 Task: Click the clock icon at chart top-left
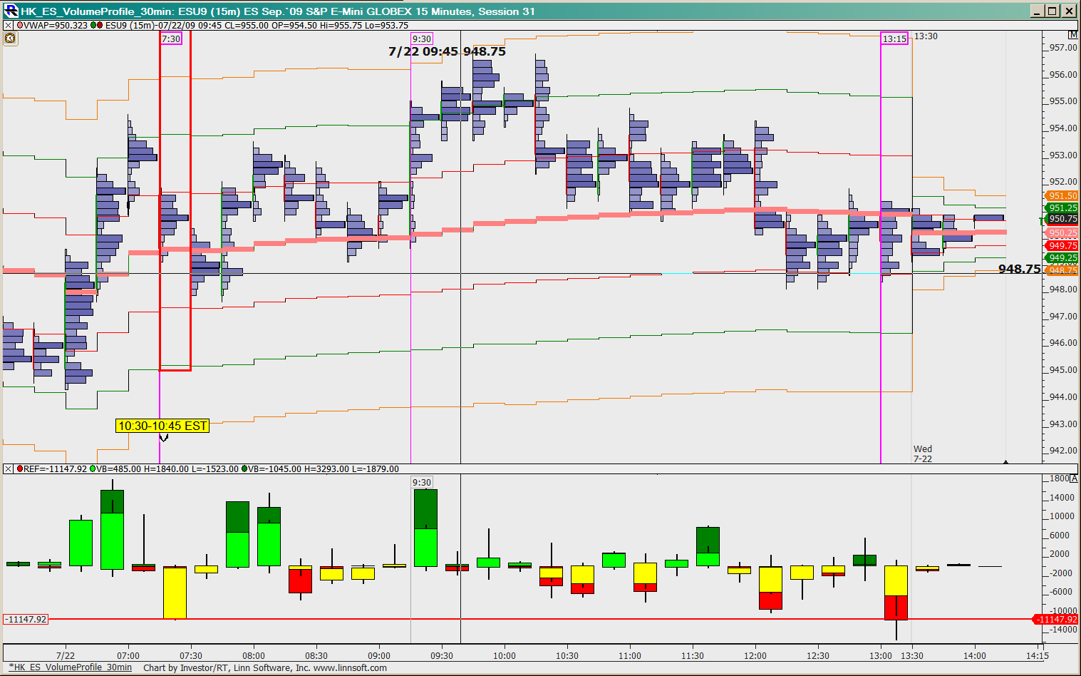(10, 39)
